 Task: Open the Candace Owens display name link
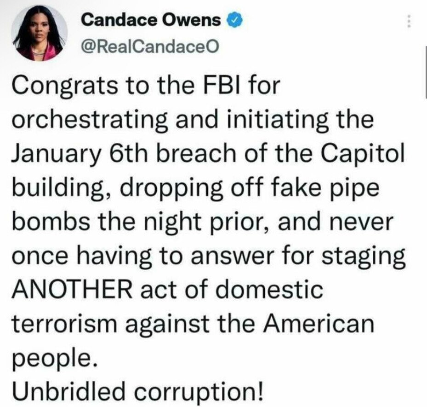153,20
